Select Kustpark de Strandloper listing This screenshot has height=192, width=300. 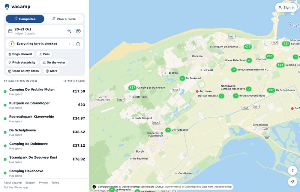(44, 105)
